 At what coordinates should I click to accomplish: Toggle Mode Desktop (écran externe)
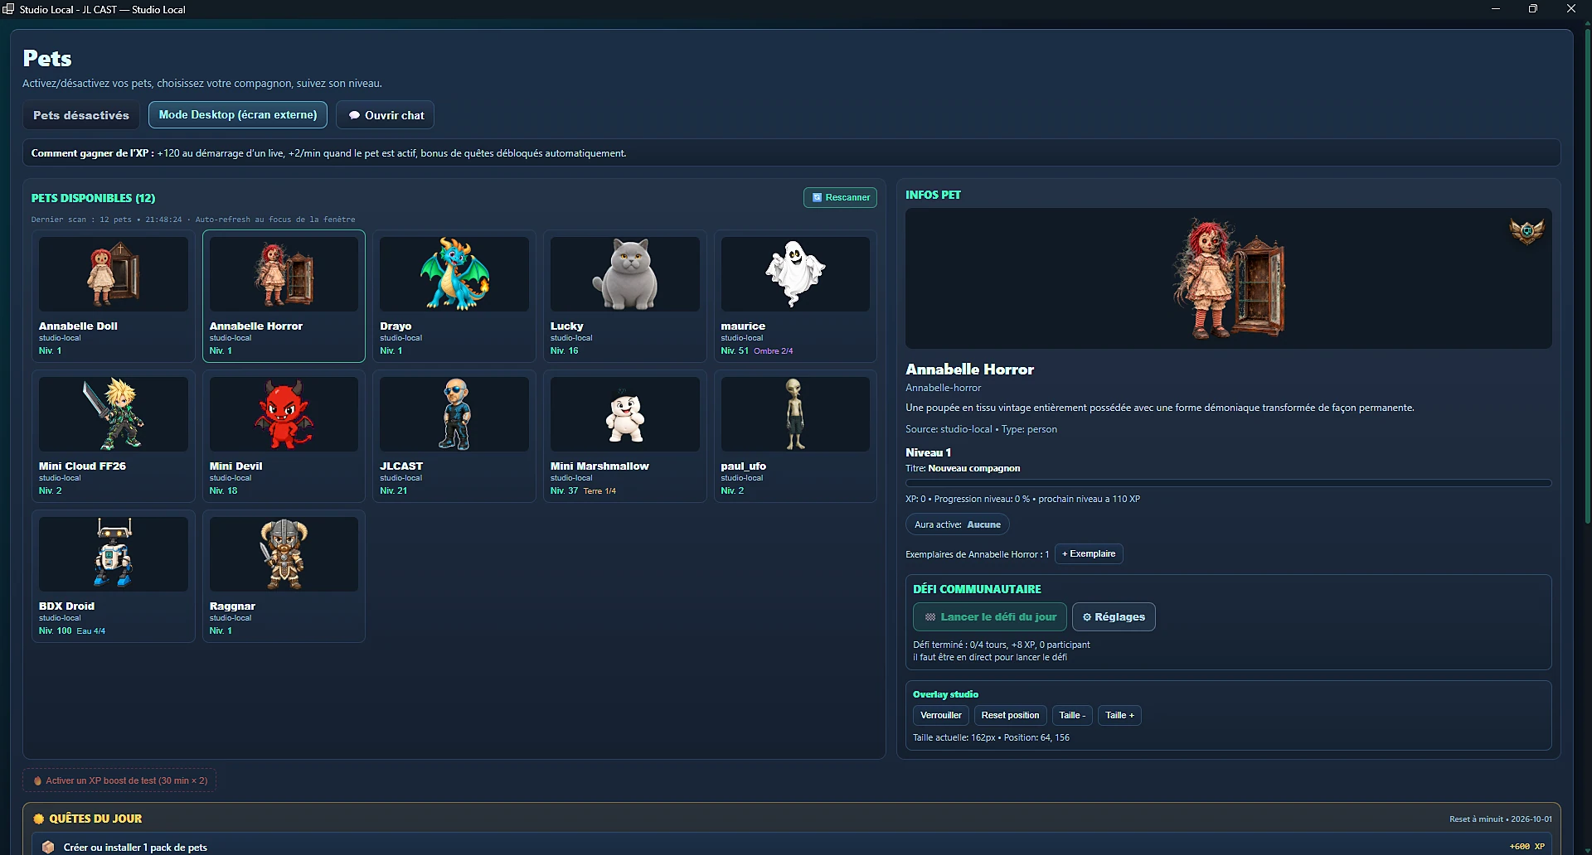238,115
